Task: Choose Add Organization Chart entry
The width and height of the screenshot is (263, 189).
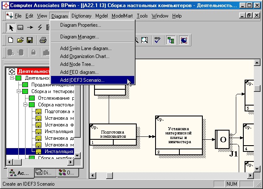Action: point(92,56)
